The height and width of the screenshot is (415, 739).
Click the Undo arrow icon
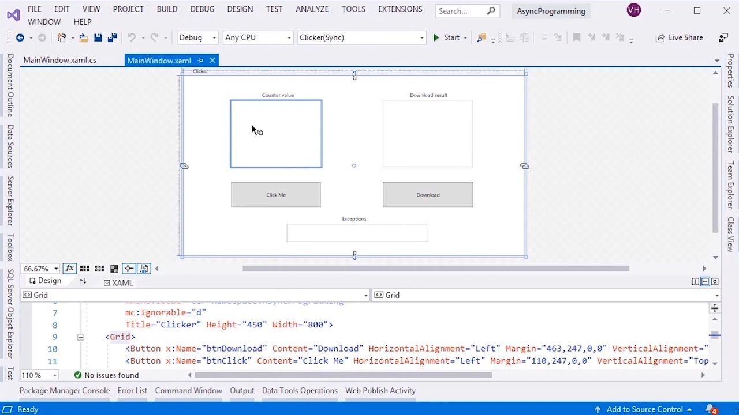[131, 37]
